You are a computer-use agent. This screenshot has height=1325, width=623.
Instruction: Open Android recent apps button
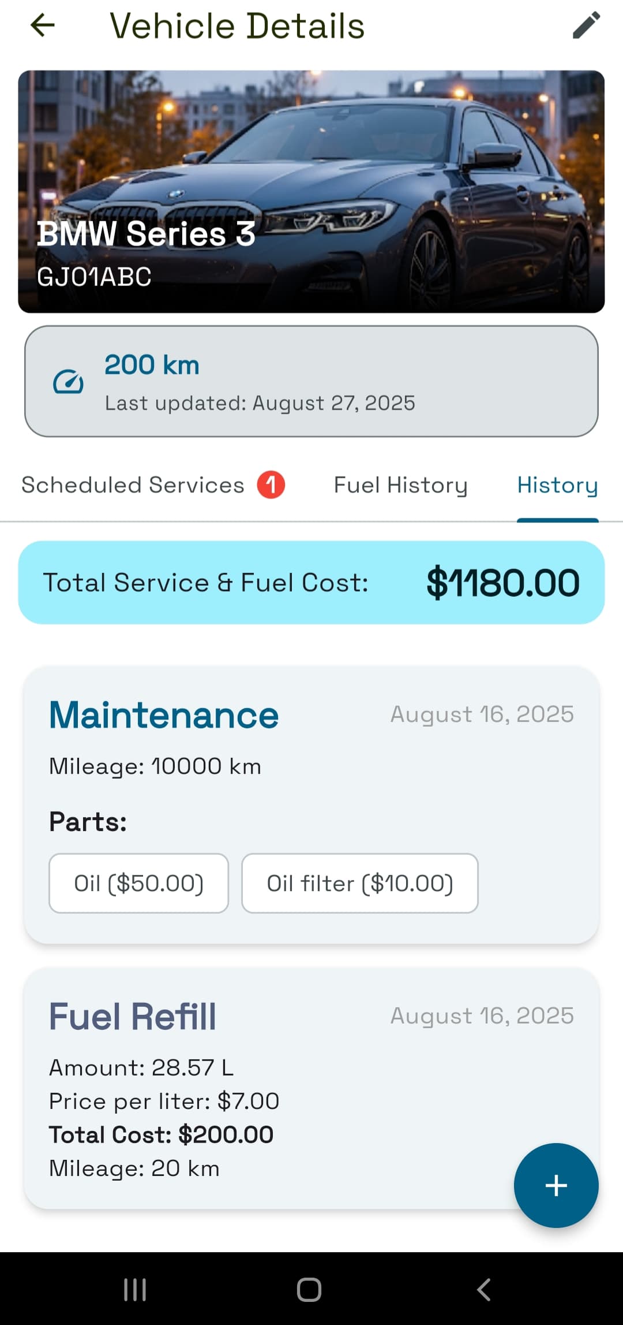click(x=135, y=1289)
